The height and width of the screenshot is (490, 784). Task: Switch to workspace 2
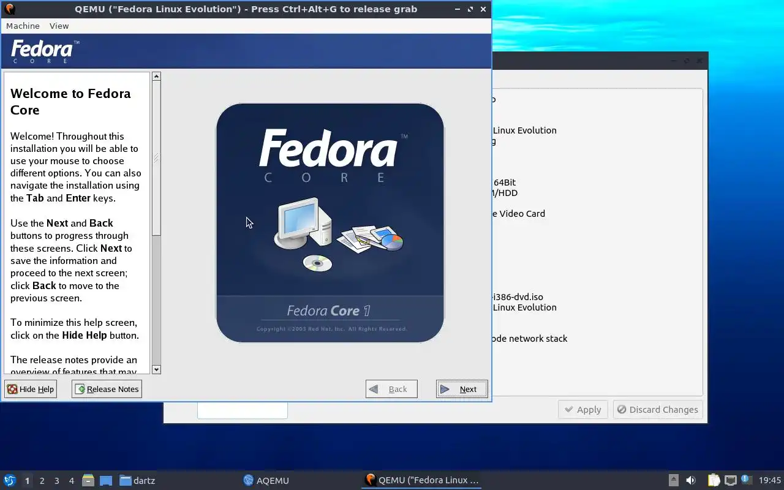coord(42,481)
